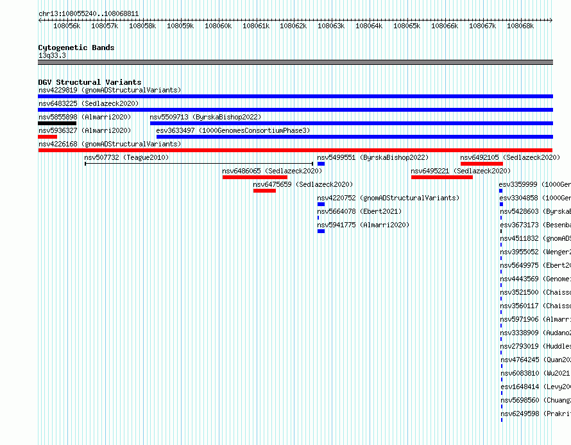Click the chr13:108055240..108068811 coordinate label
The width and height of the screenshot is (571, 445).
pyautogui.click(x=89, y=14)
